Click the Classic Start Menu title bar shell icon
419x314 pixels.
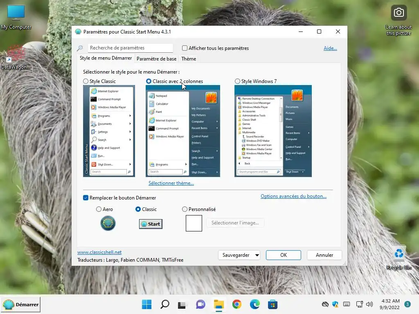(x=78, y=32)
